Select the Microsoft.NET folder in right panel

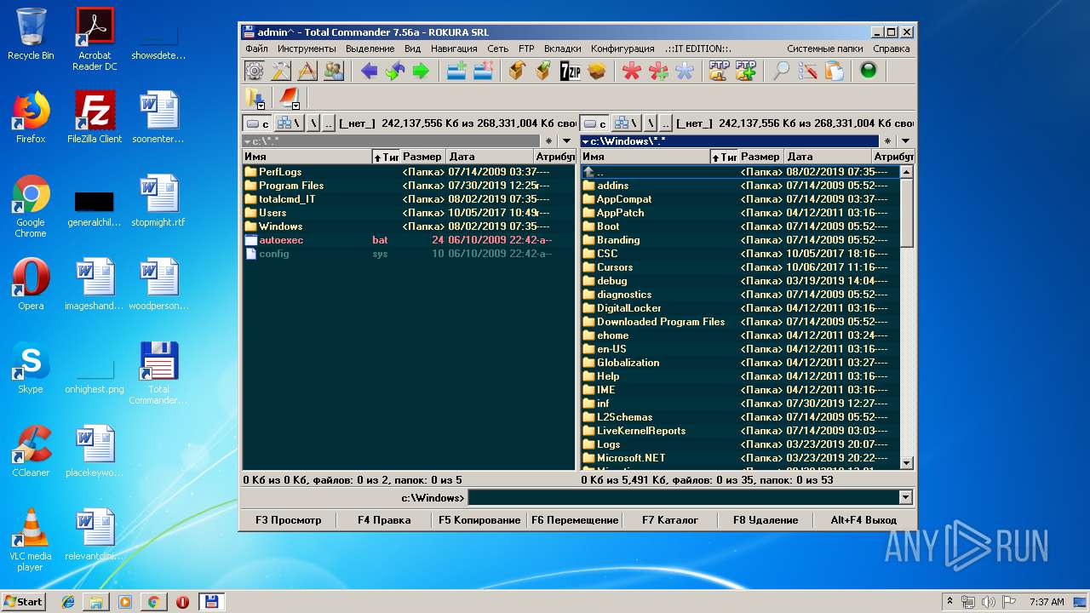pyautogui.click(x=631, y=458)
